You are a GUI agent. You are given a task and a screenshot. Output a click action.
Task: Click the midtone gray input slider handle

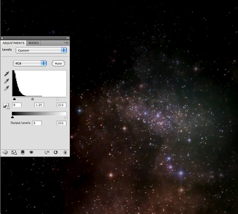tap(33, 99)
